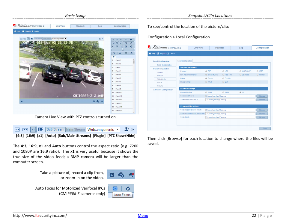The width and height of the screenshot is (286, 221).
Task: Click Browse next to Save clips to
Action: pyautogui.click(x=262, y=117)
